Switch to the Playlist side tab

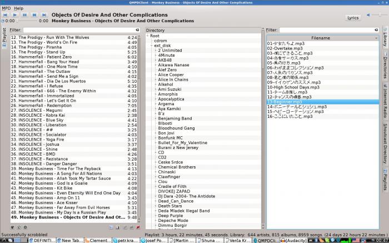coord(4,37)
